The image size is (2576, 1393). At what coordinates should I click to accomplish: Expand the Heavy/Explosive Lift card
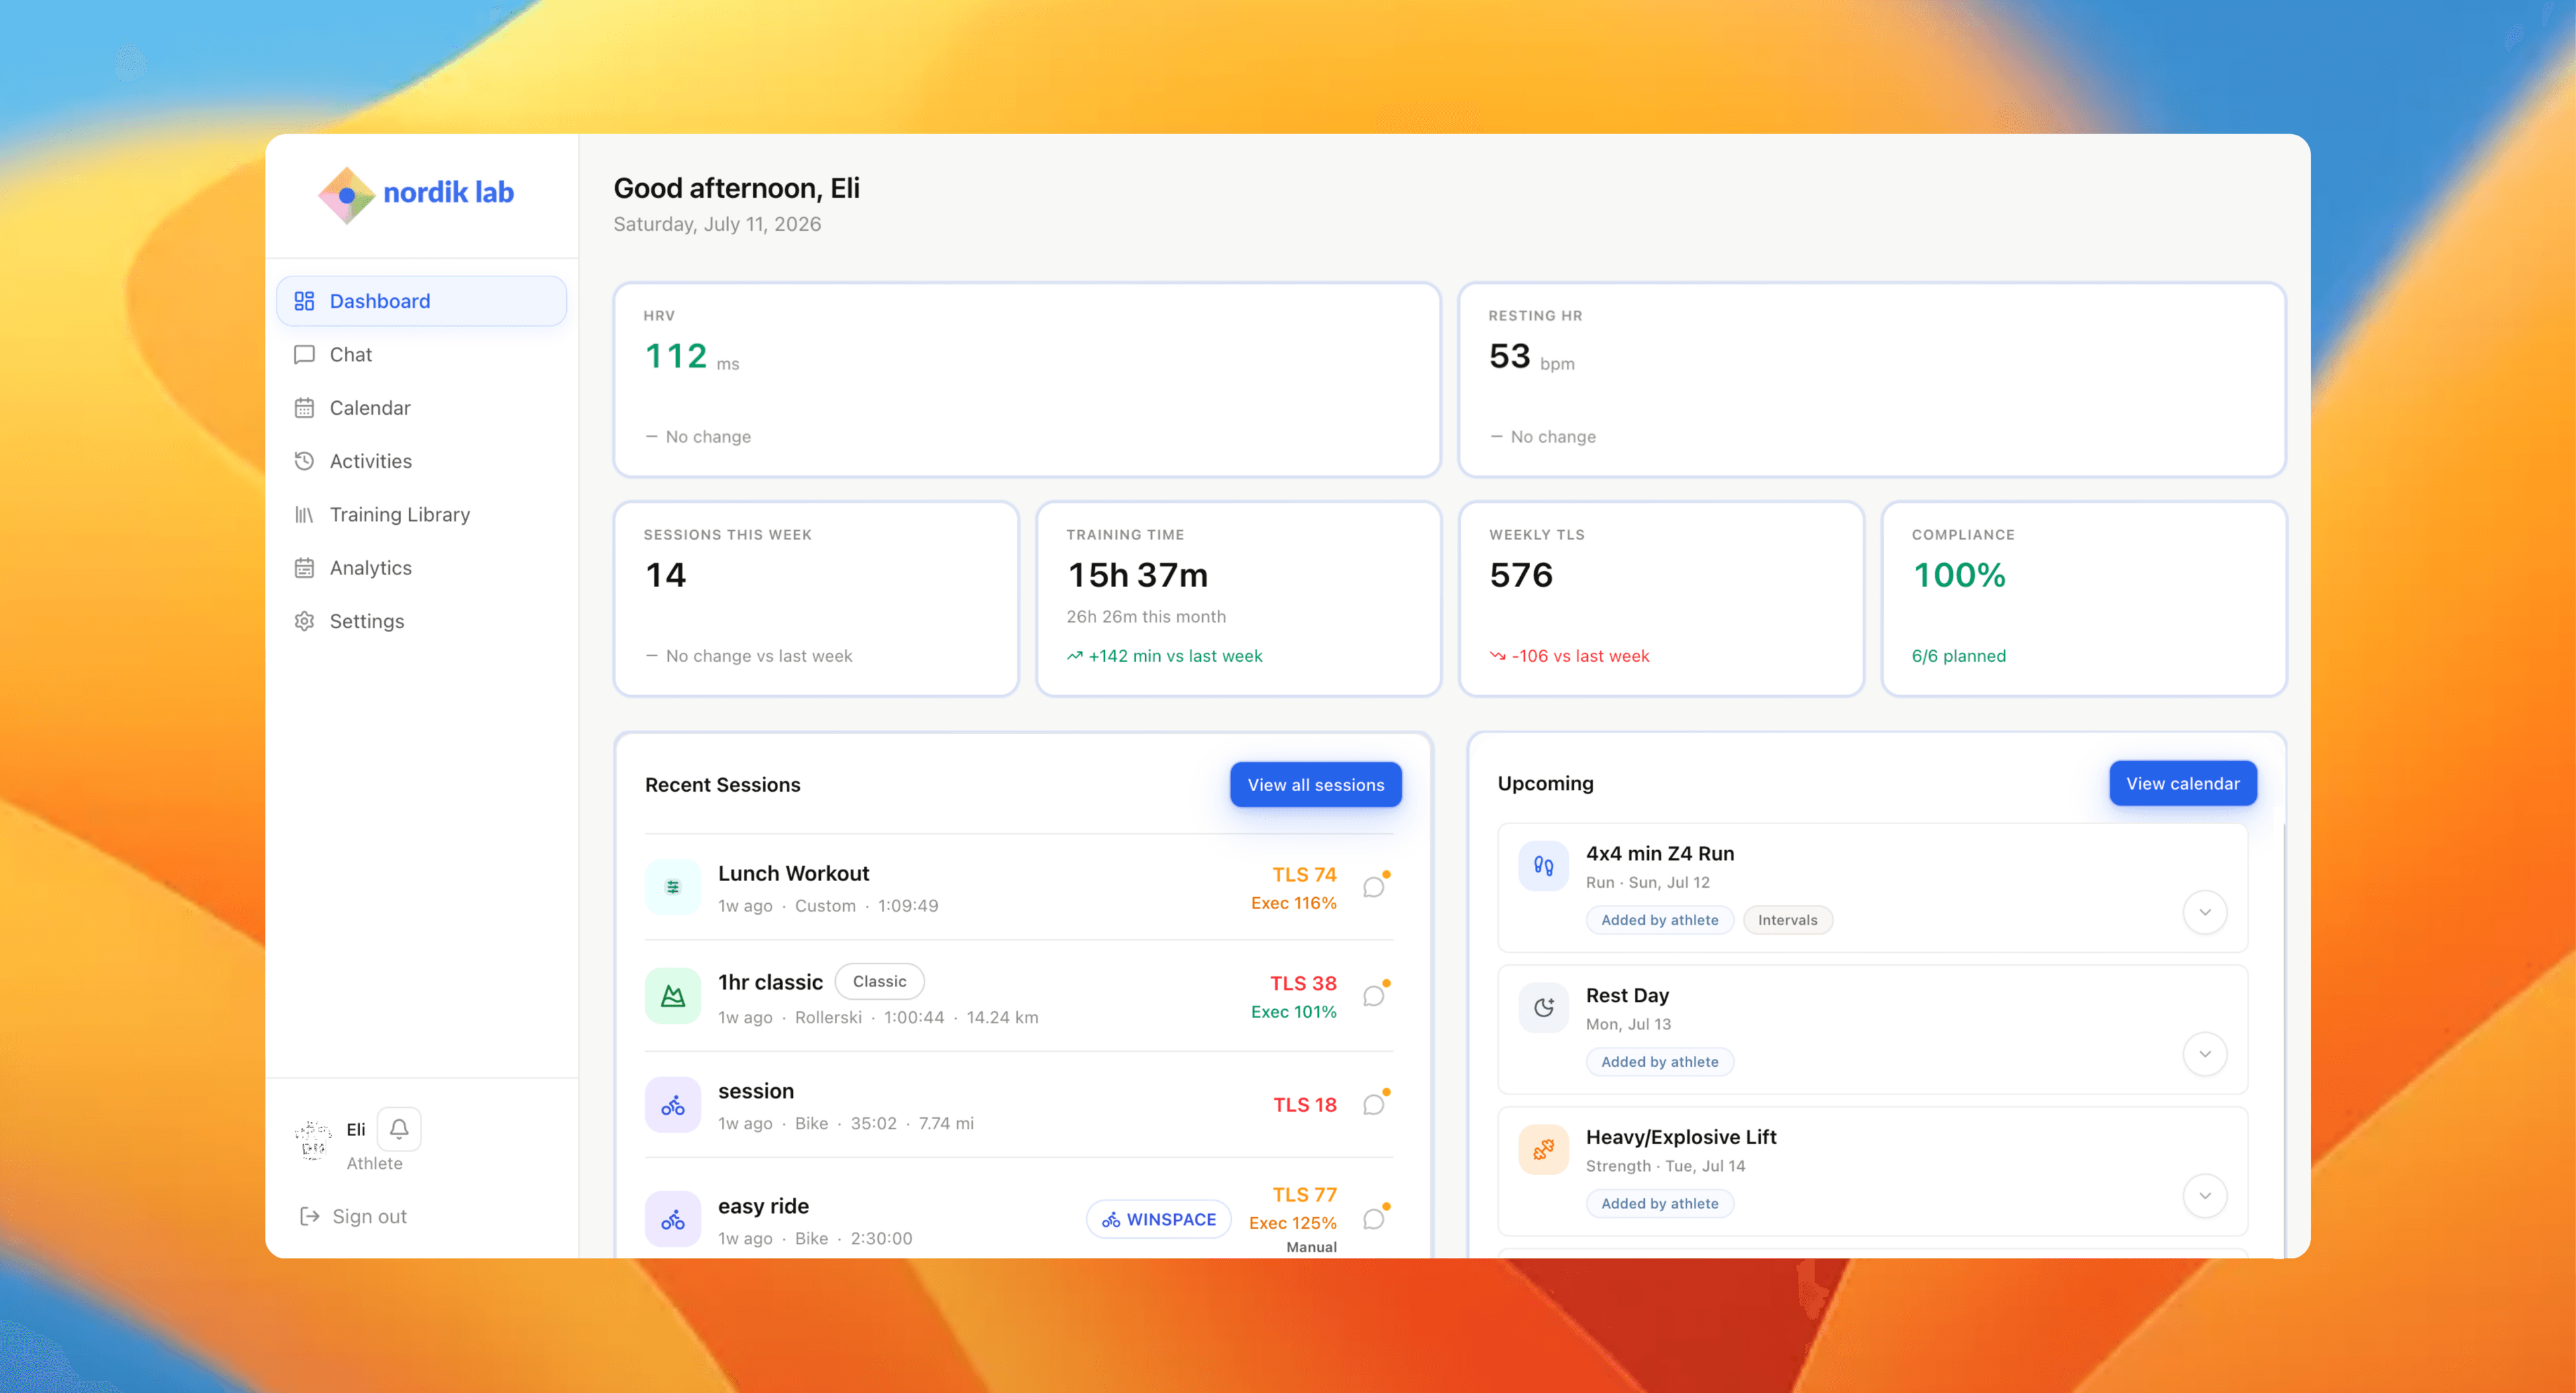pyautogui.click(x=2204, y=1196)
